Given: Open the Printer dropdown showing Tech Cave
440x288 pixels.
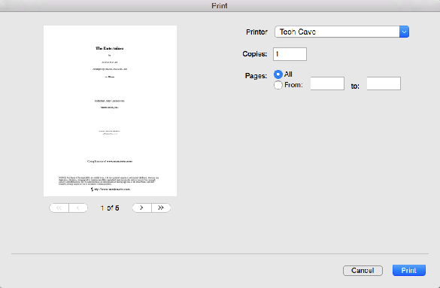Looking at the screenshot, I should coord(341,32).
